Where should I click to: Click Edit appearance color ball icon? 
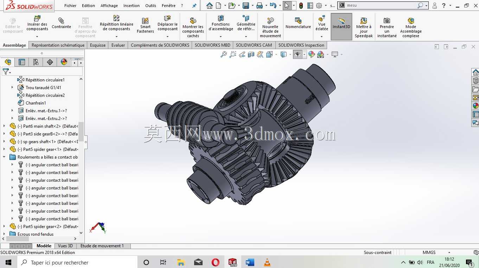(x=311, y=54)
